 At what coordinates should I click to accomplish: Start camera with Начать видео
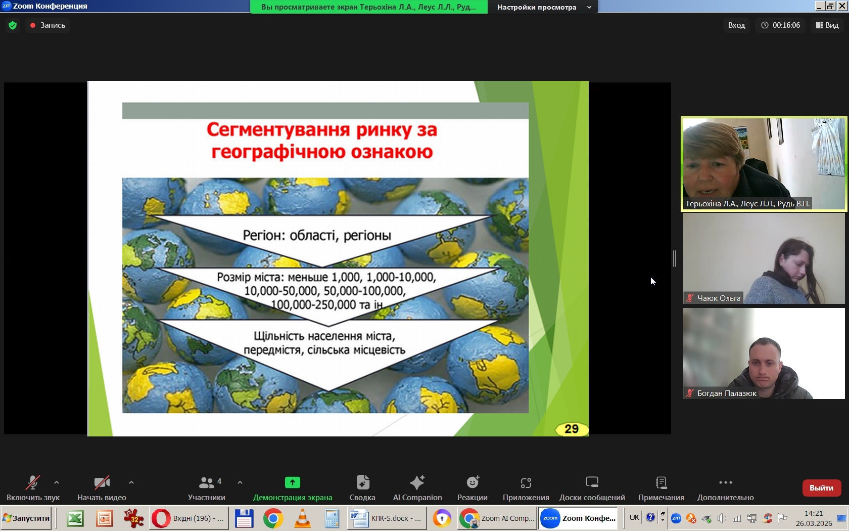click(102, 488)
